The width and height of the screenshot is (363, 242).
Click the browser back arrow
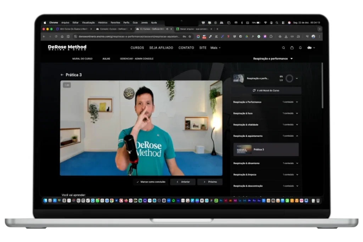tap(44, 36)
